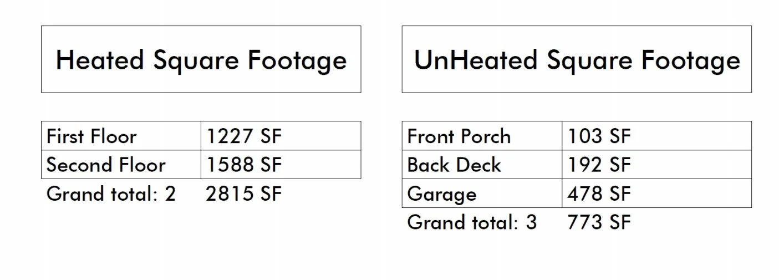Select the Garage row label
The height and width of the screenshot is (280, 779).
(441, 194)
